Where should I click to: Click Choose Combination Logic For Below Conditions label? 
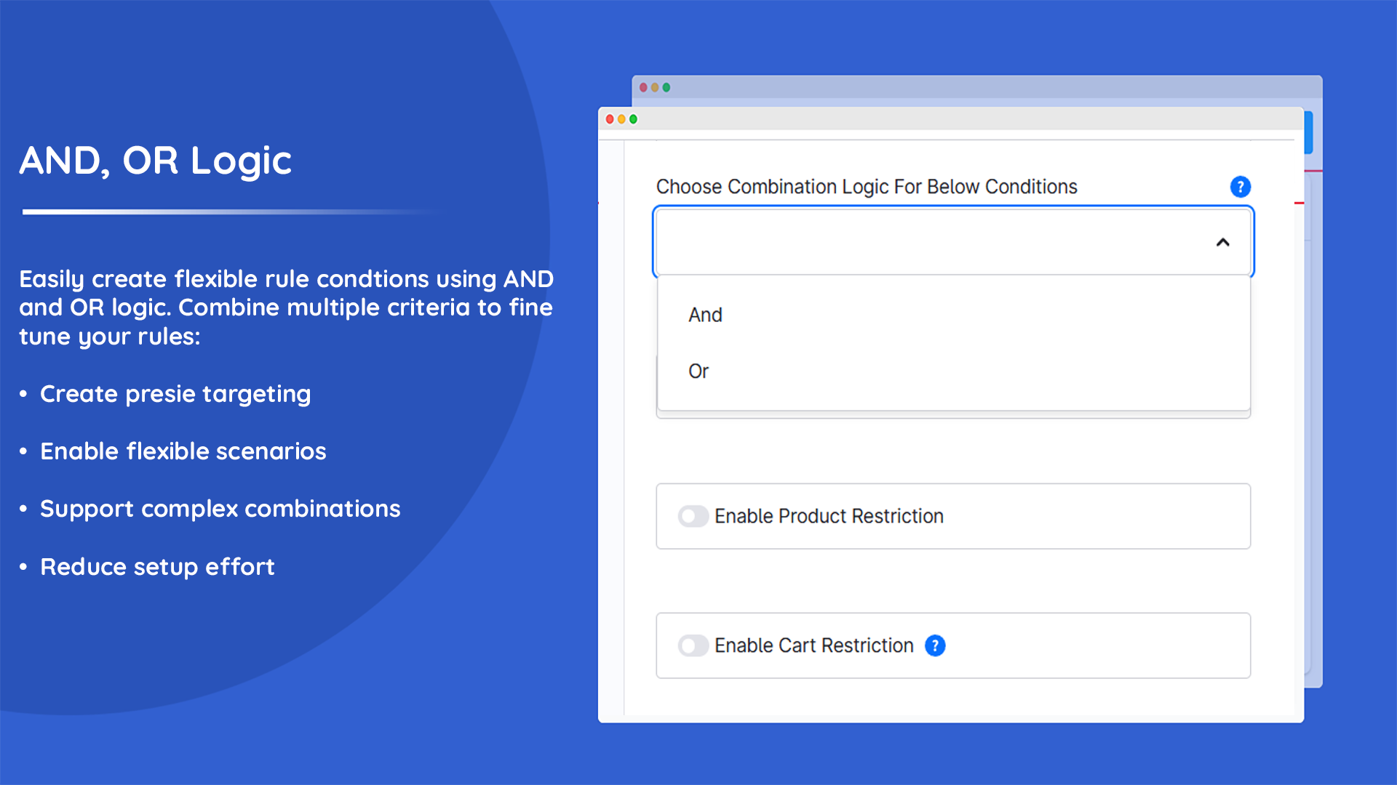pyautogui.click(x=866, y=187)
